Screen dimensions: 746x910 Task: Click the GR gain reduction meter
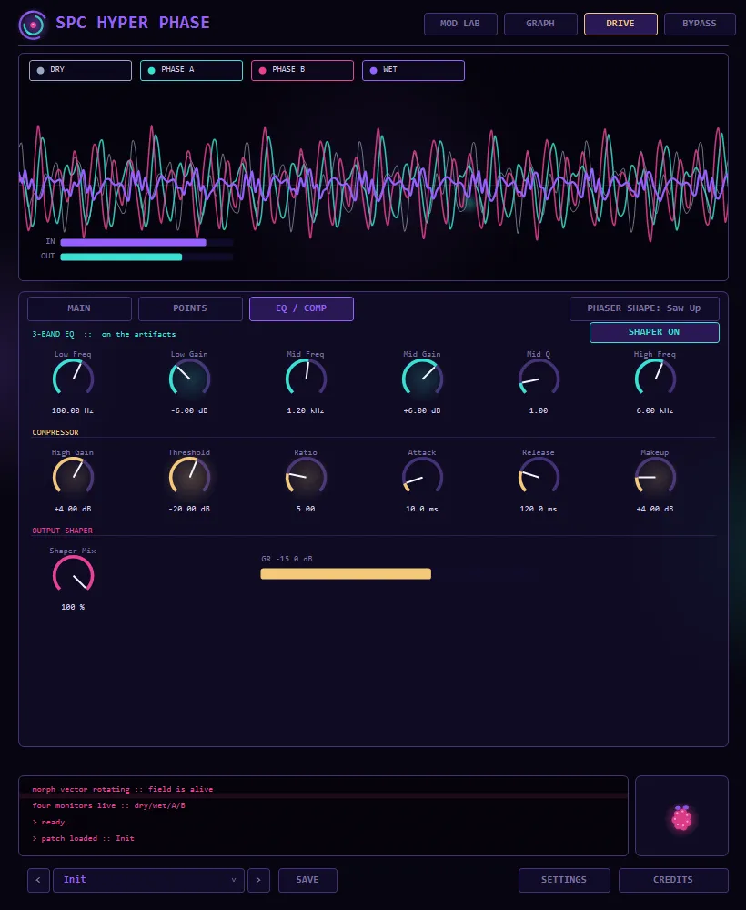click(346, 574)
